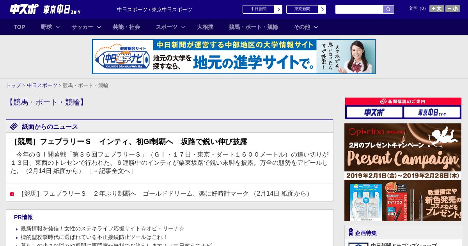
Task: Expand the chevron next to スポーツ
Action: tap(183, 27)
